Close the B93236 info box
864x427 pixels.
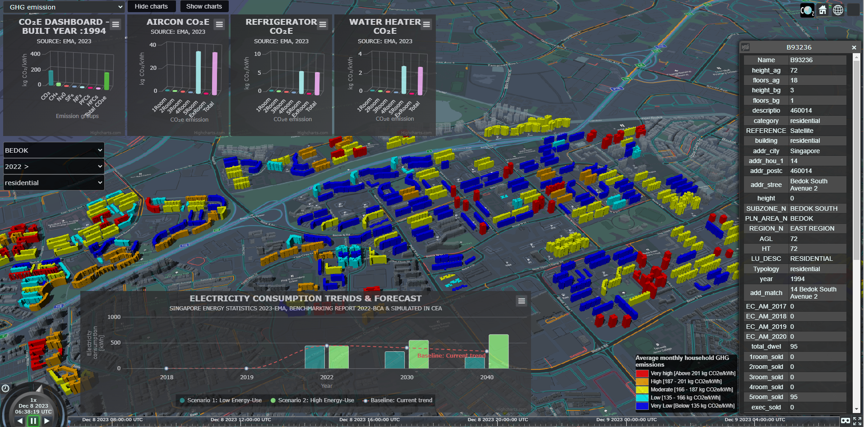click(854, 47)
